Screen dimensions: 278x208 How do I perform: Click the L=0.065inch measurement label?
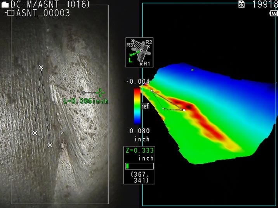tap(85, 101)
